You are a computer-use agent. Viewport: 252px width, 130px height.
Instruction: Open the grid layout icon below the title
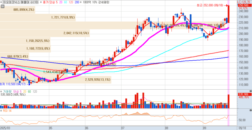[x=2, y=7]
